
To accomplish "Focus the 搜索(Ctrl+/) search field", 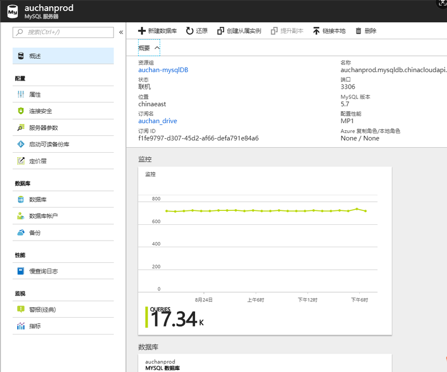I will (x=63, y=32).
